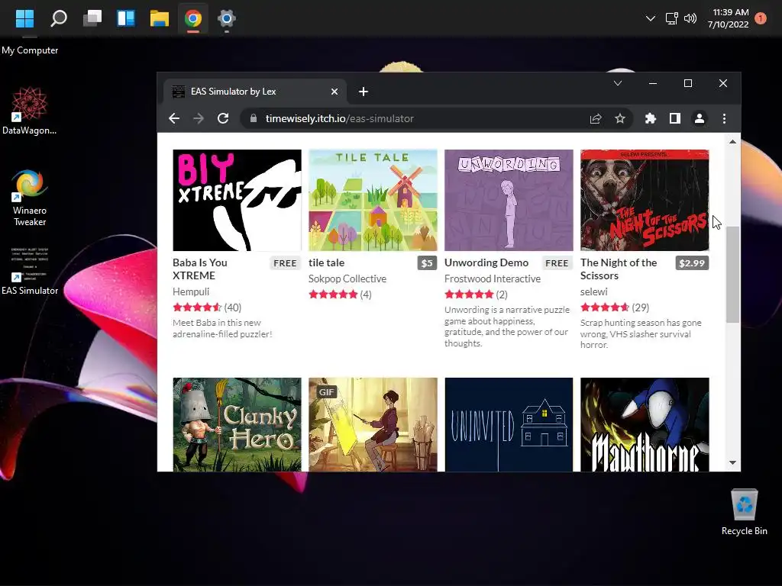Reload the current page
782x586 pixels.
pos(223,118)
